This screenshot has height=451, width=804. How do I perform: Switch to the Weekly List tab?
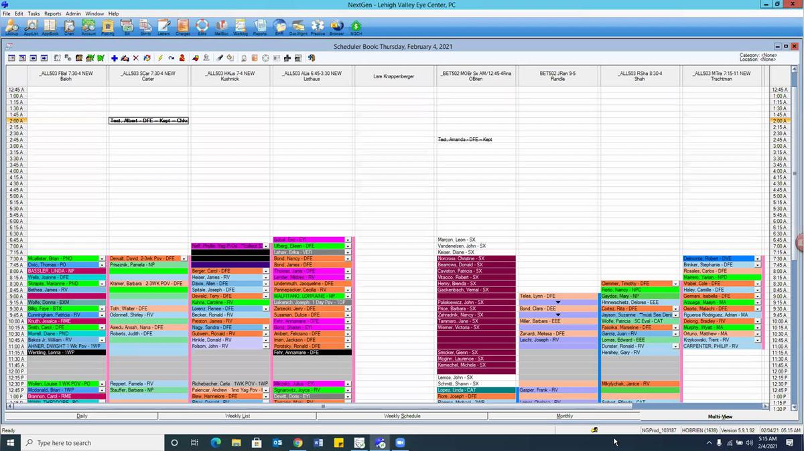237,416
